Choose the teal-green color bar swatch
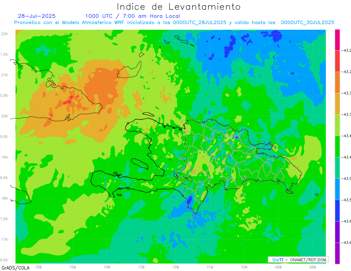This screenshot has height=271, width=351. [x=337, y=168]
